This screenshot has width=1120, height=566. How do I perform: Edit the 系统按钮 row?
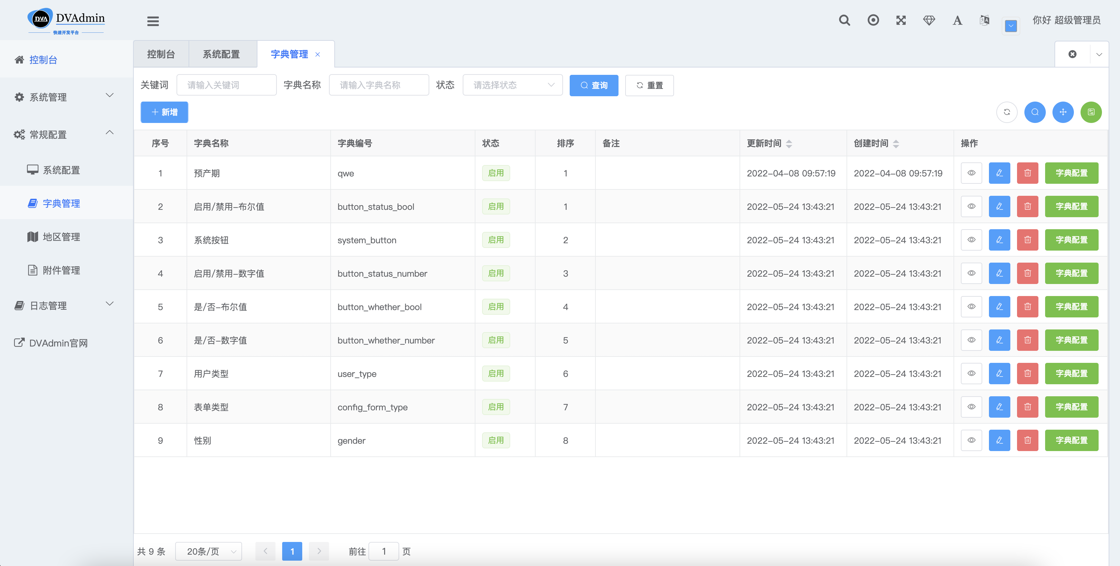coord(999,240)
